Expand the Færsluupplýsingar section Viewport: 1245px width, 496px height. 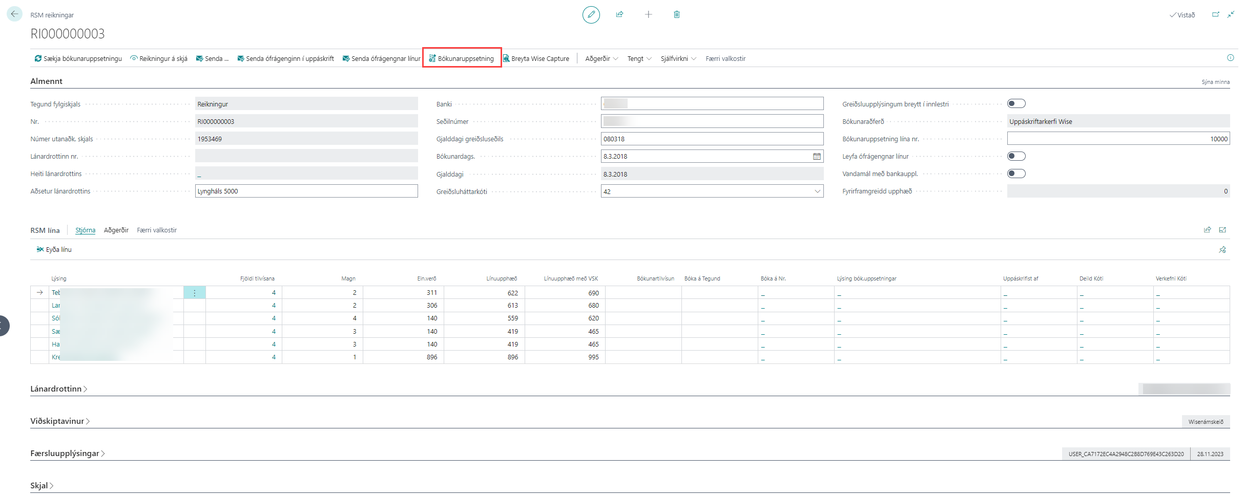pos(67,454)
